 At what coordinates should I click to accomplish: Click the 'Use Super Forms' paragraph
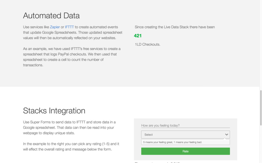click(69, 127)
